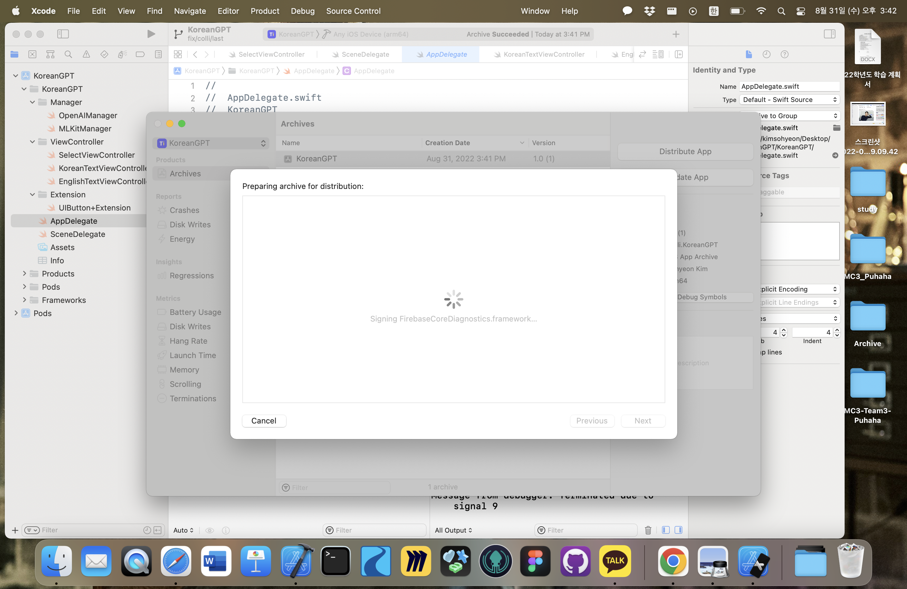Open the Source Control navigator icon
This screenshot has width=907, height=589.
coord(32,54)
